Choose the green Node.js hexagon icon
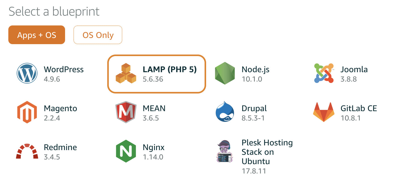The image size is (393, 188). (225, 73)
